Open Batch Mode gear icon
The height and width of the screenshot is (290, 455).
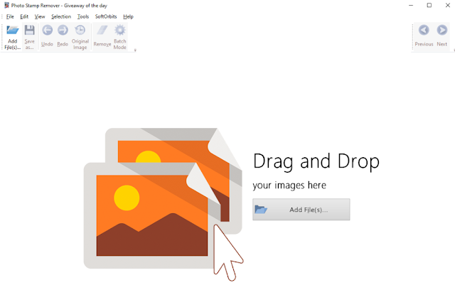[x=120, y=30]
